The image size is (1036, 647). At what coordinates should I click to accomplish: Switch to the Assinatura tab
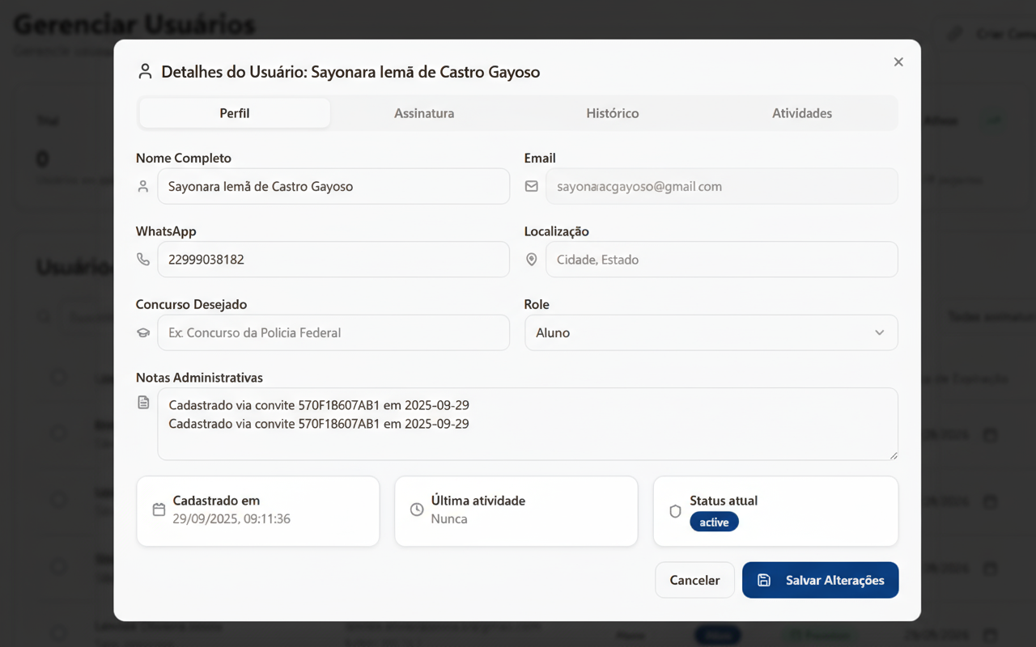424,113
